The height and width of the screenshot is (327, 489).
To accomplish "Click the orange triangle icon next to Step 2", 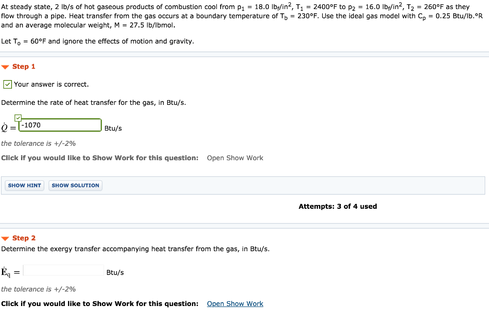I will tap(5, 238).
